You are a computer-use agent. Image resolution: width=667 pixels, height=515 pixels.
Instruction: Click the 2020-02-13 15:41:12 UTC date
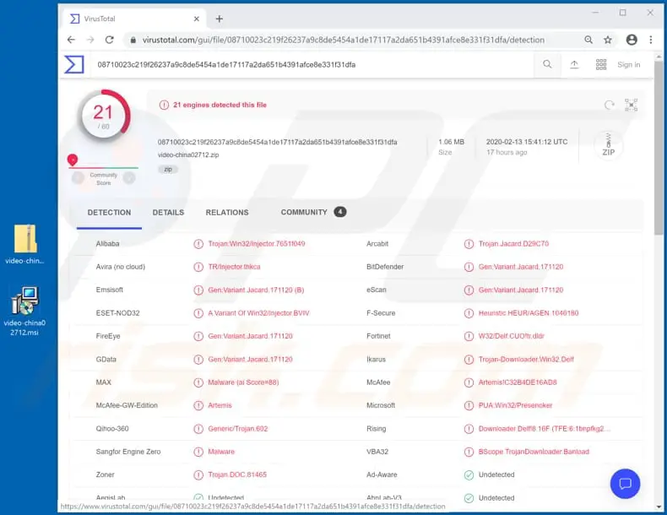pos(527,142)
